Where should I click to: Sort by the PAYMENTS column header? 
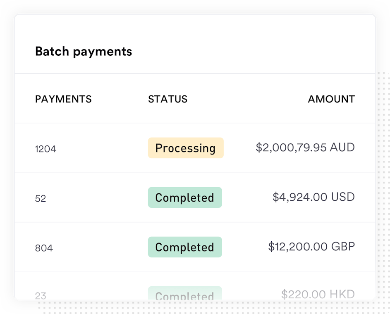click(63, 99)
